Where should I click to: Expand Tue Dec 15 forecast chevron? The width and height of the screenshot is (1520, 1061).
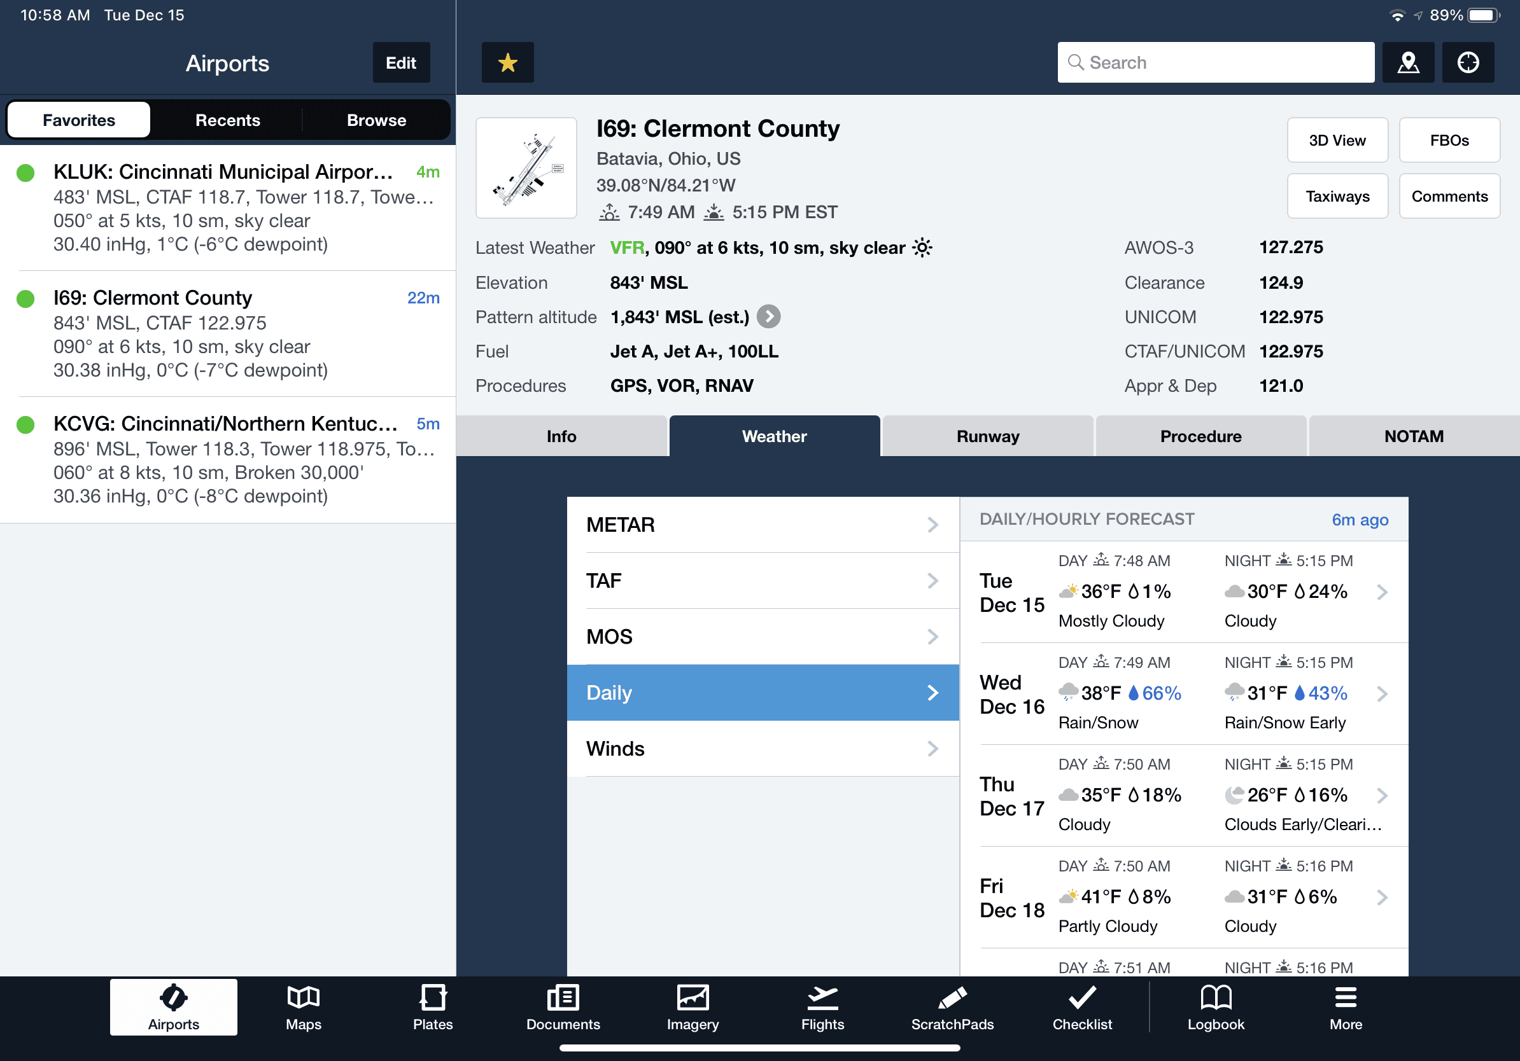(1382, 592)
